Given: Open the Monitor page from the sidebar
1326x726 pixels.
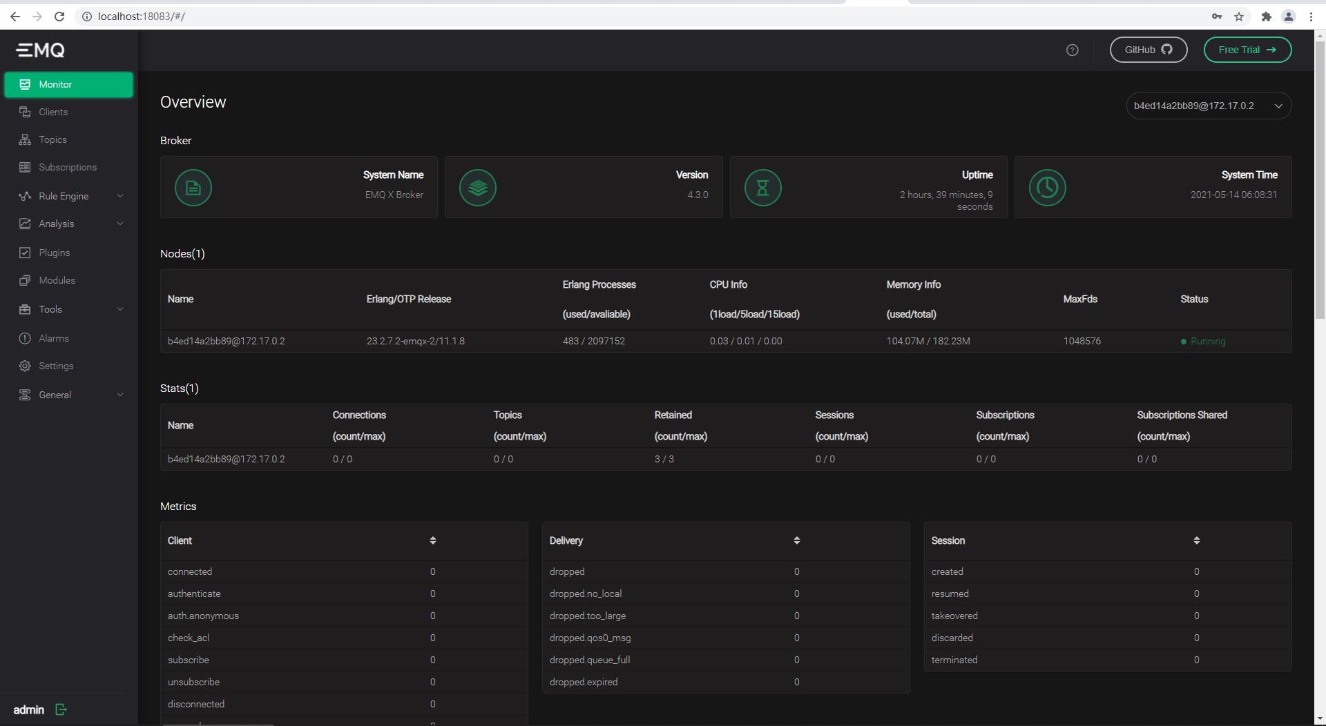Looking at the screenshot, I should pos(68,84).
